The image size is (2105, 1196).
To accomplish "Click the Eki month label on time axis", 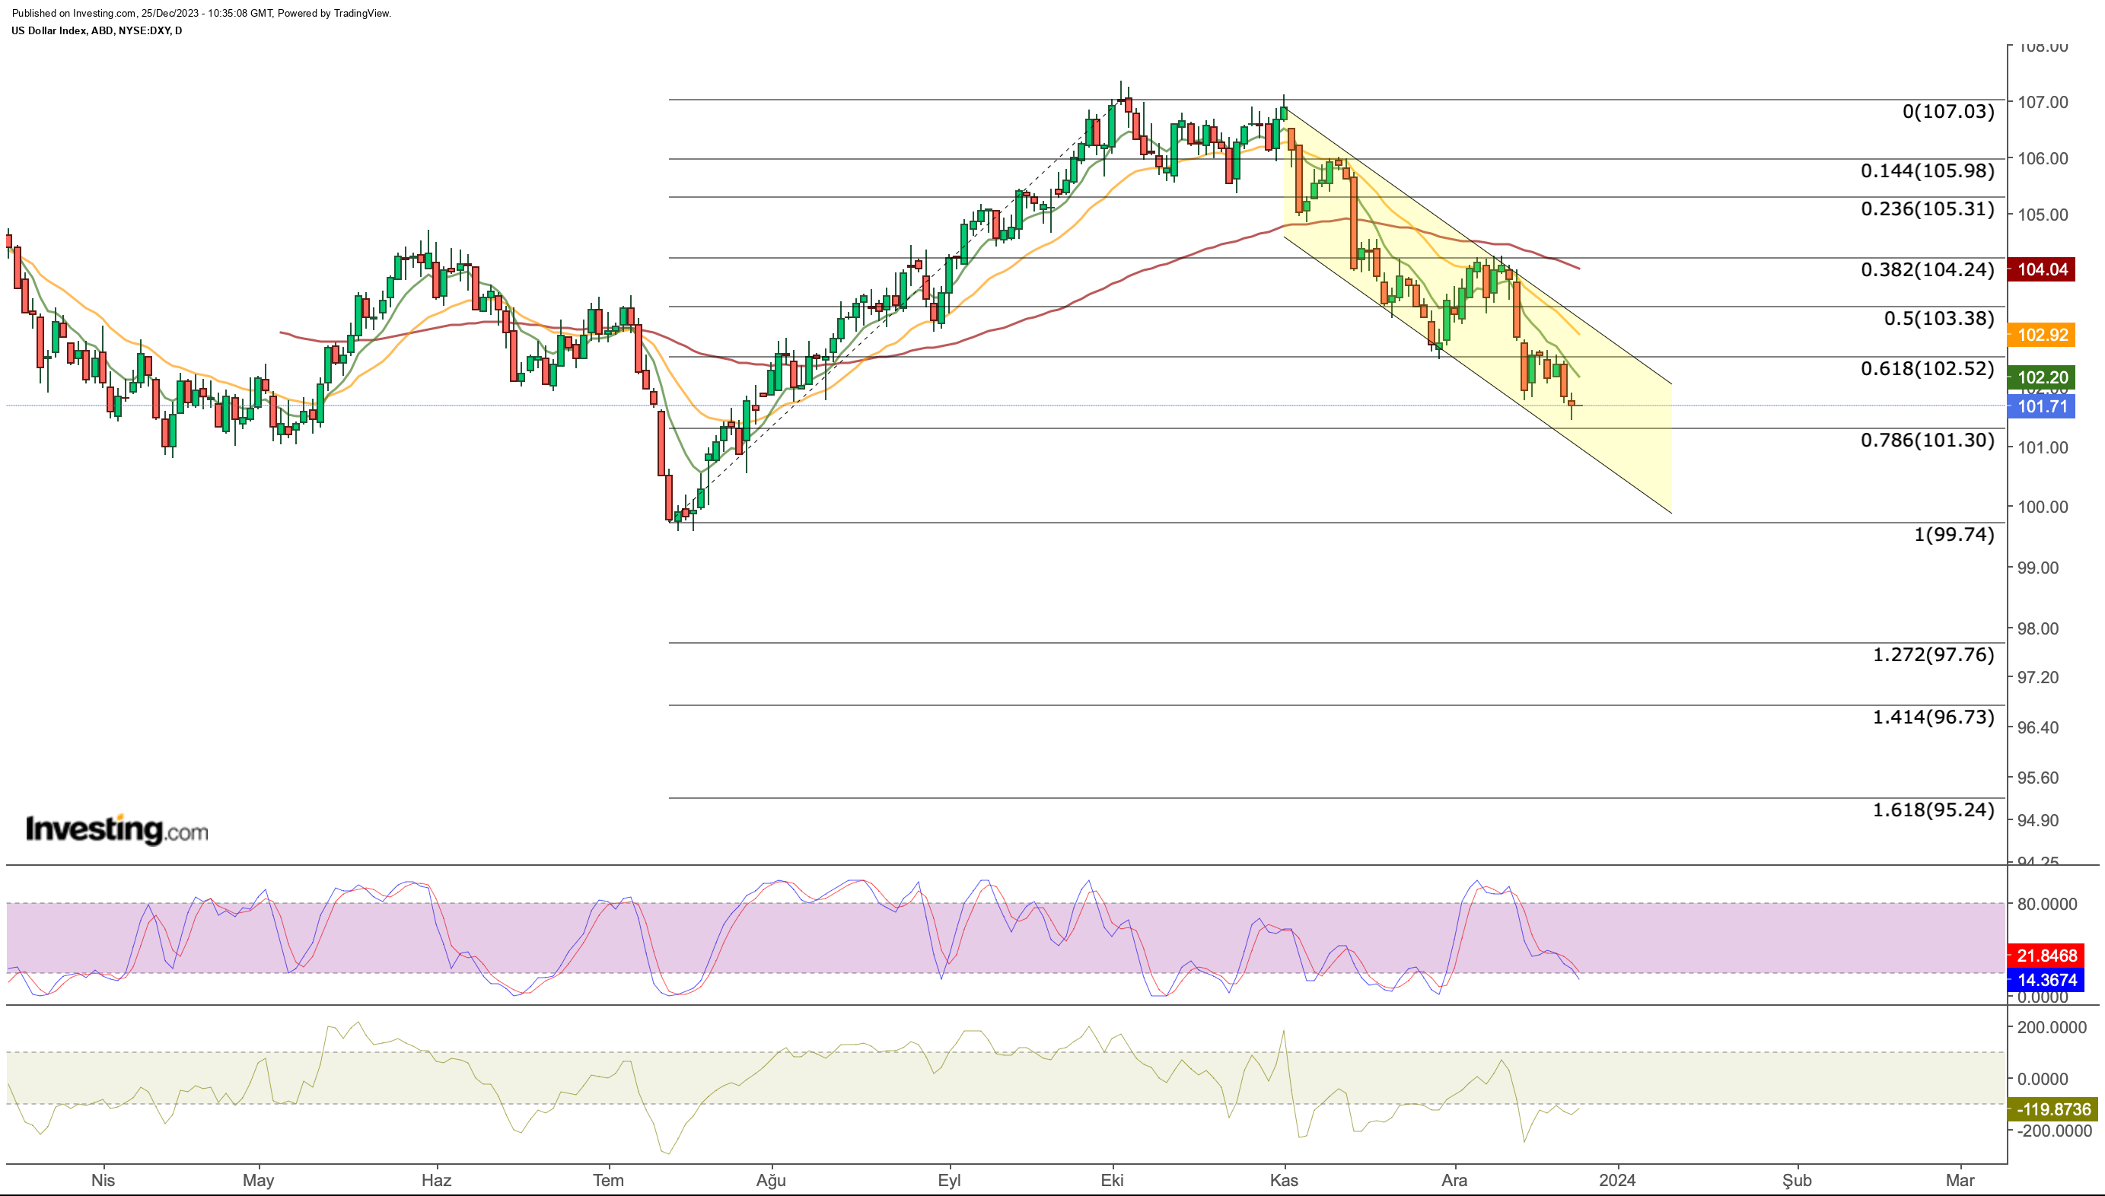I will pos(1112,1180).
